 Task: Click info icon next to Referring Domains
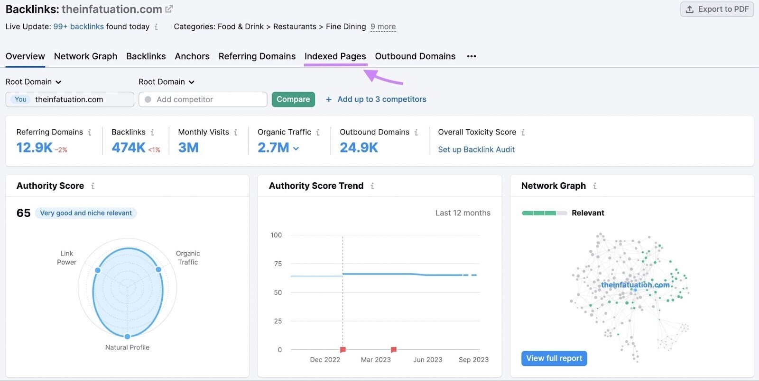click(90, 133)
